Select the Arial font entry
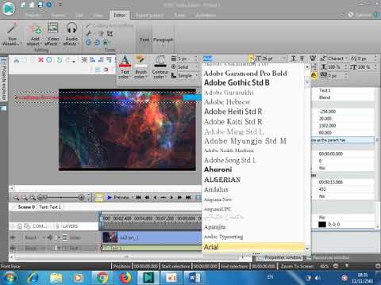 [x=253, y=247]
